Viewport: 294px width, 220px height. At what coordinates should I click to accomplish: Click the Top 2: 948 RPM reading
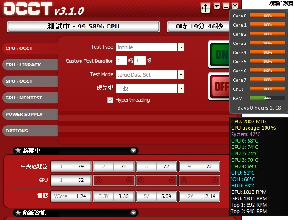click(x=249, y=211)
